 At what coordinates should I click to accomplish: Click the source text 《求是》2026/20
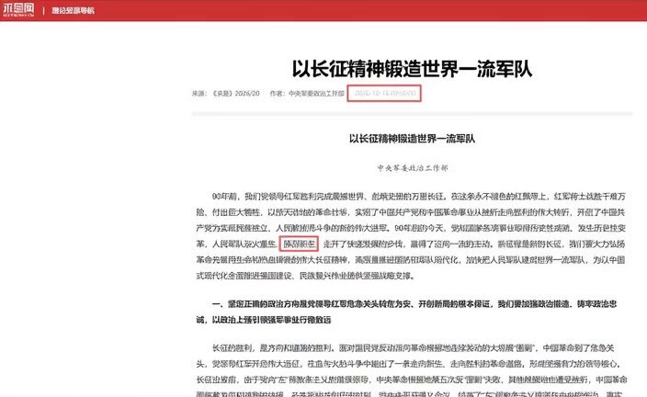coord(236,93)
